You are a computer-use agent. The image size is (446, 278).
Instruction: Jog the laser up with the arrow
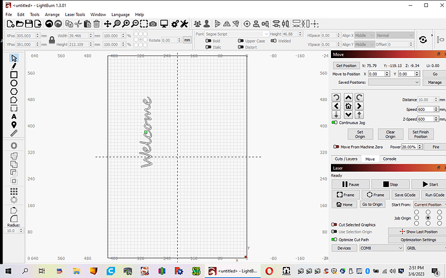coord(348,97)
